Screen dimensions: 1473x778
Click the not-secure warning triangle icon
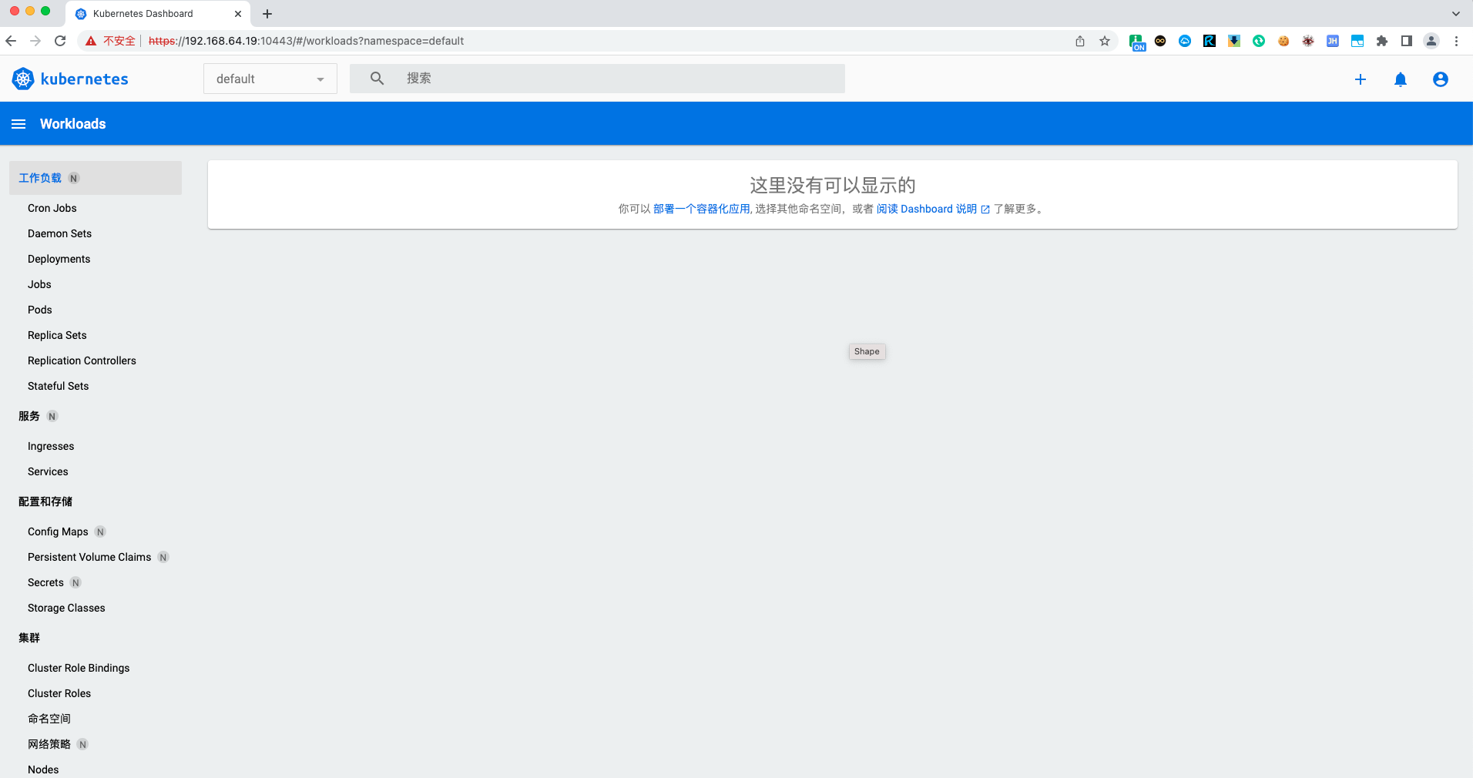[91, 41]
